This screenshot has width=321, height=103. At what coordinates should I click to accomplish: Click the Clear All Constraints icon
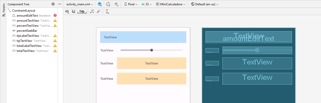92,11
